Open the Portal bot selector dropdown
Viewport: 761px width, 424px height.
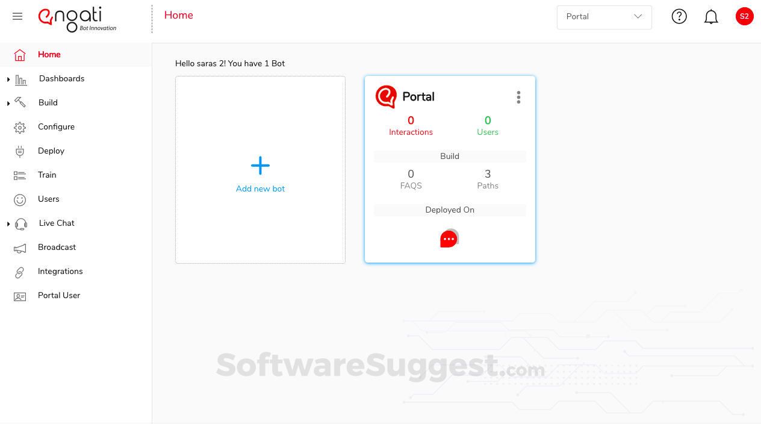pyautogui.click(x=604, y=17)
